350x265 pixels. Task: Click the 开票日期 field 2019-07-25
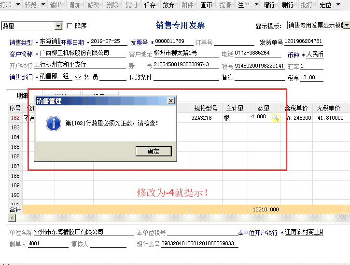(109, 42)
